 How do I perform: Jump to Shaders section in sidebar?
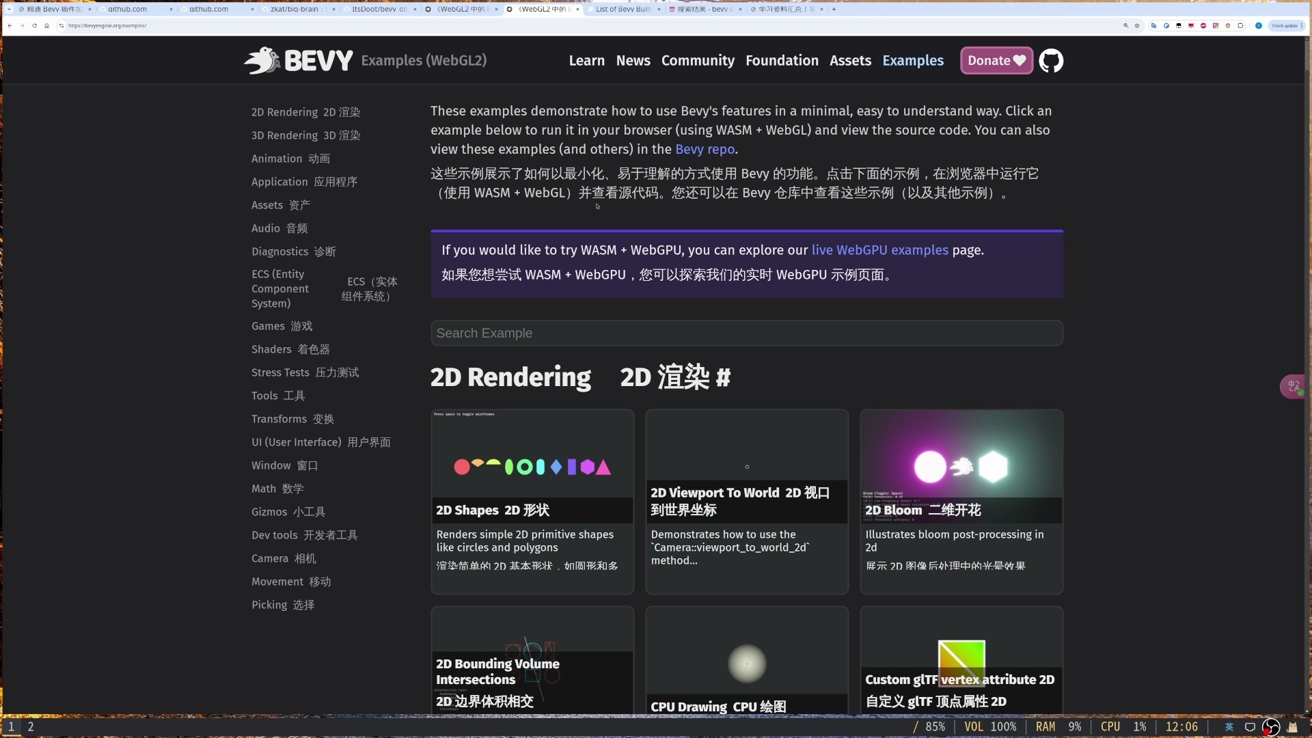(x=290, y=349)
